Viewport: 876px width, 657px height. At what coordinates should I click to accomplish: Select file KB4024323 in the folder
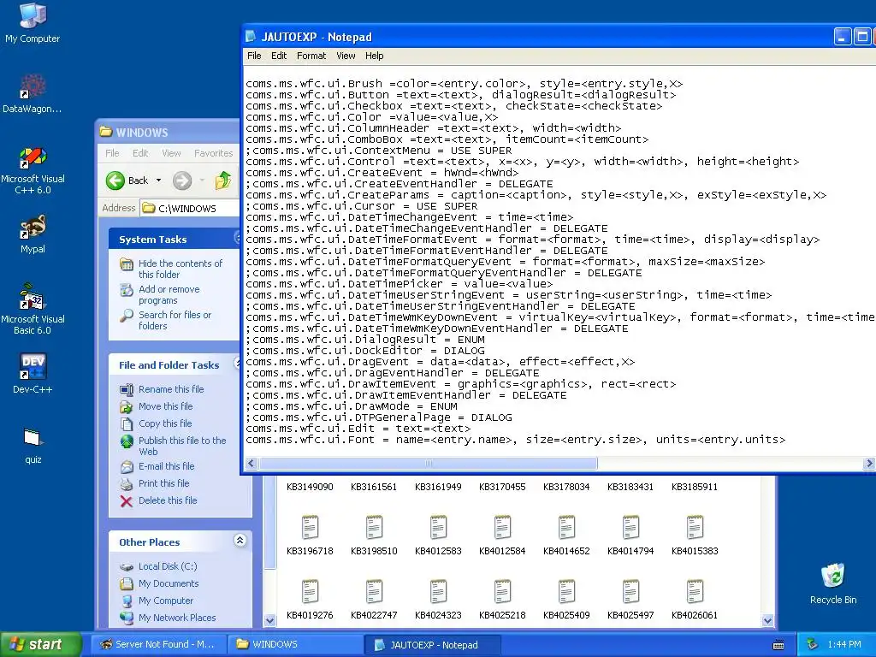point(438,600)
